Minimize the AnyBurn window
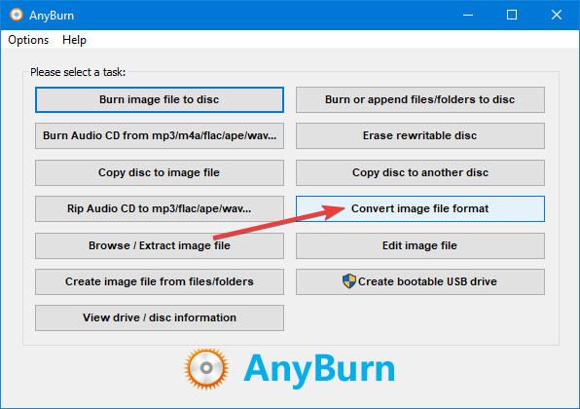580x409 pixels. point(468,15)
